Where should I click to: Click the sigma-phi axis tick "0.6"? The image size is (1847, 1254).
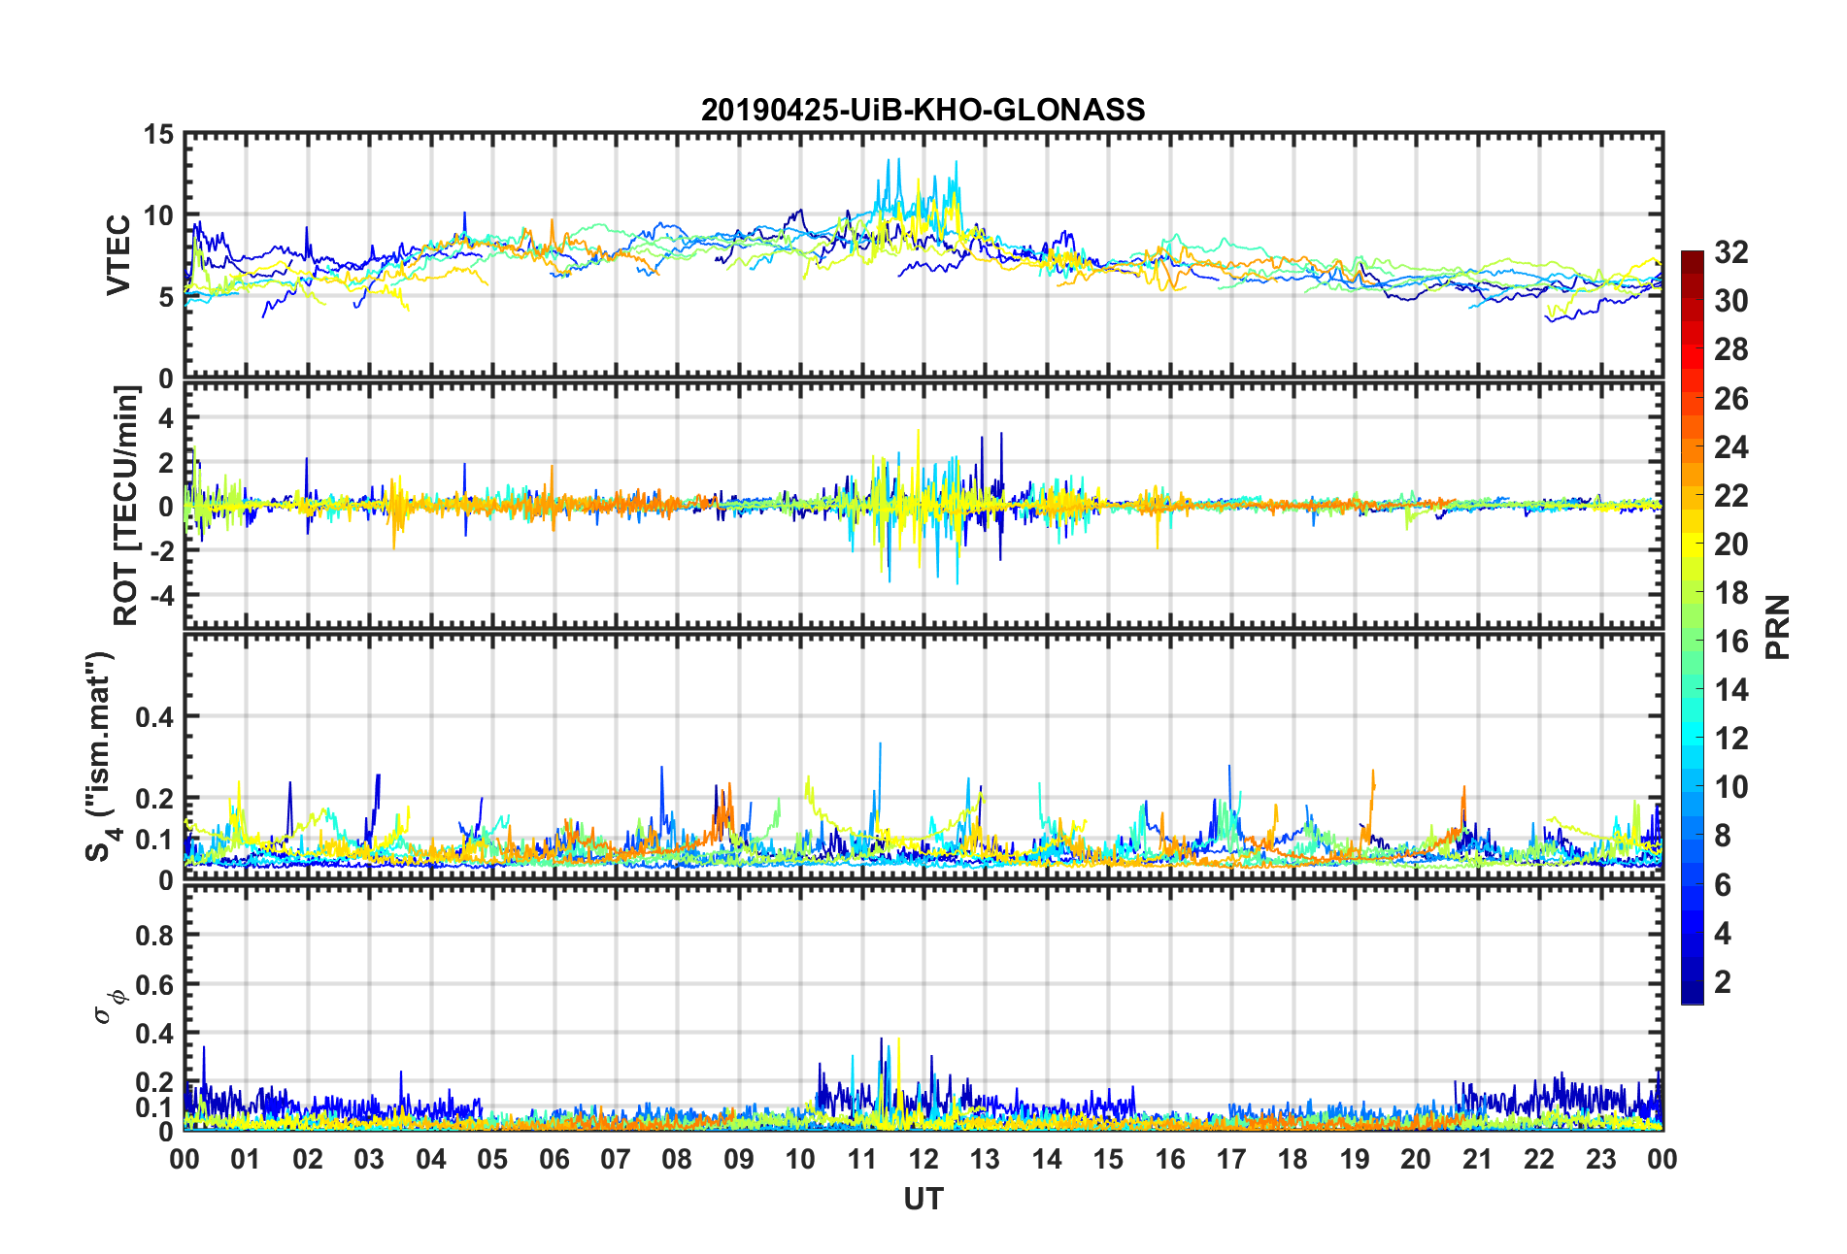tap(154, 984)
